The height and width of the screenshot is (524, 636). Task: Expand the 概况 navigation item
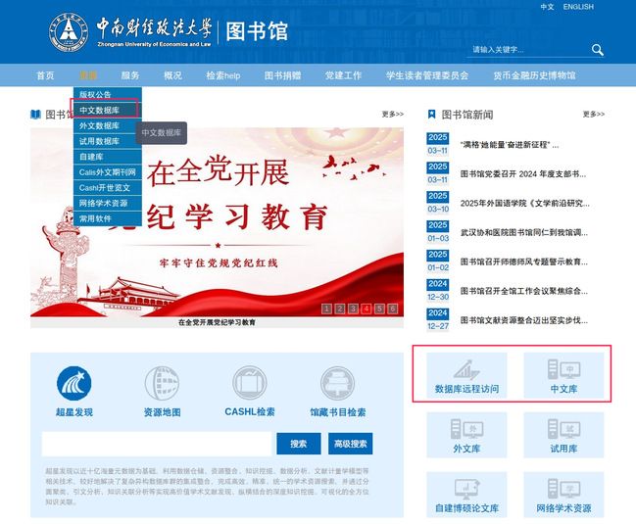(172, 75)
